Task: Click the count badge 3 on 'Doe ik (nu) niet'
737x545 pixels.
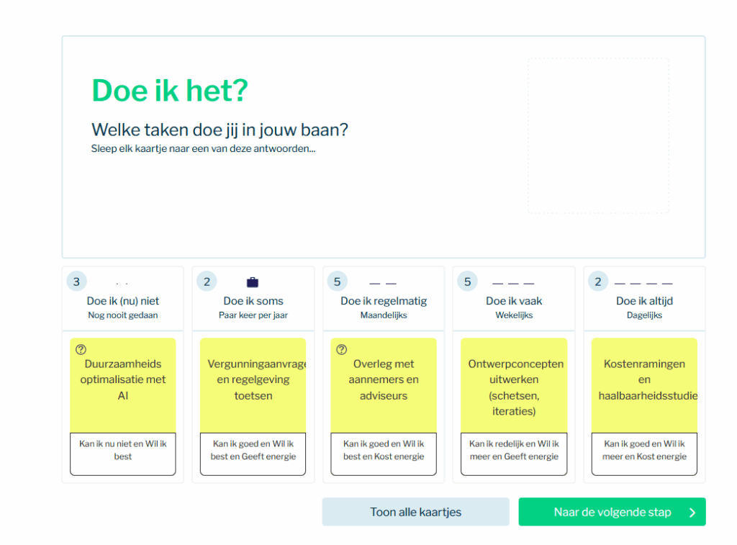Action: (x=77, y=281)
